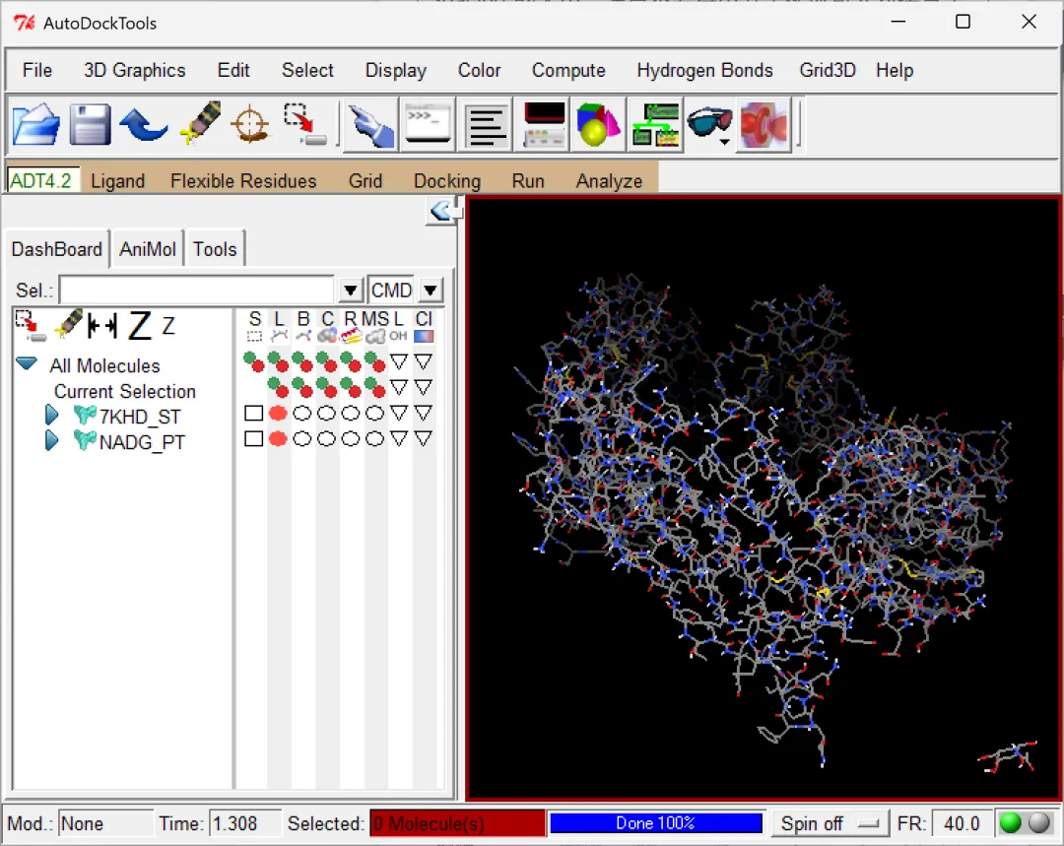Screen dimensions: 1064x846
Task: Click the dashboard fit-width arrows icon
Action: coord(102,326)
